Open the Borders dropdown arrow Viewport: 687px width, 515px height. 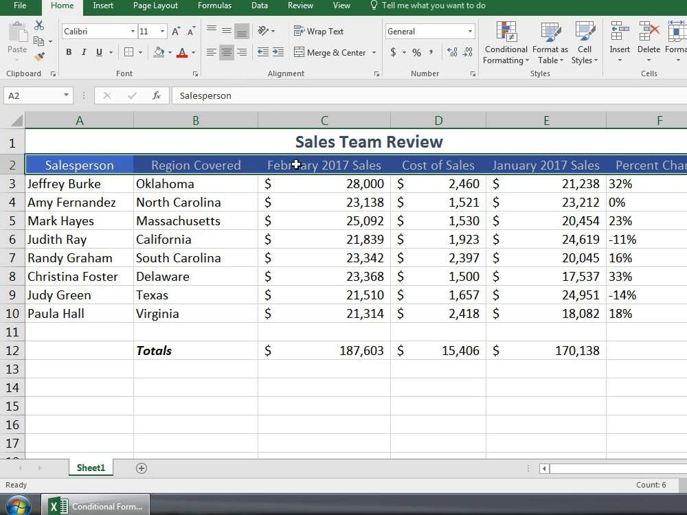coord(141,52)
